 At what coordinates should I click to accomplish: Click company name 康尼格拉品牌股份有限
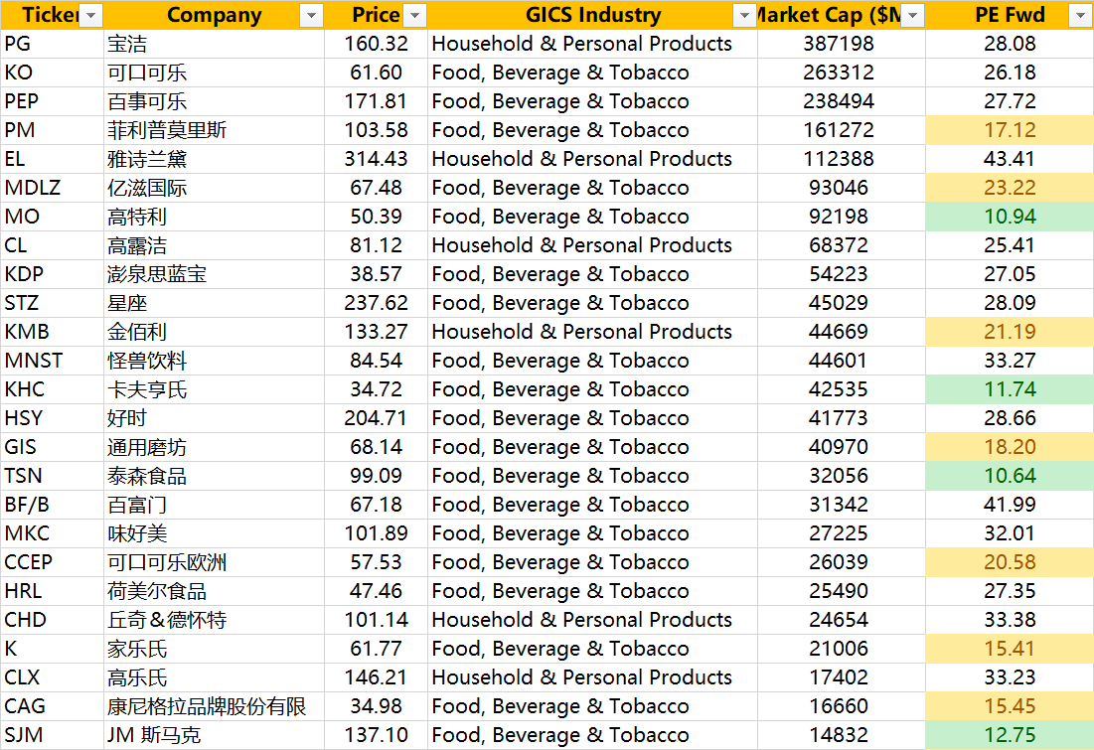tap(207, 706)
